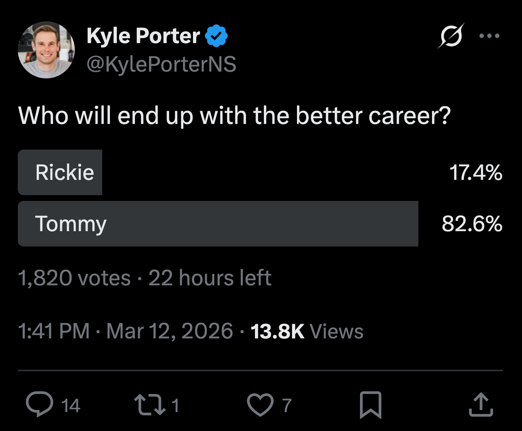
Task: Click the 82.6% result for Tommy
Action: (x=472, y=224)
